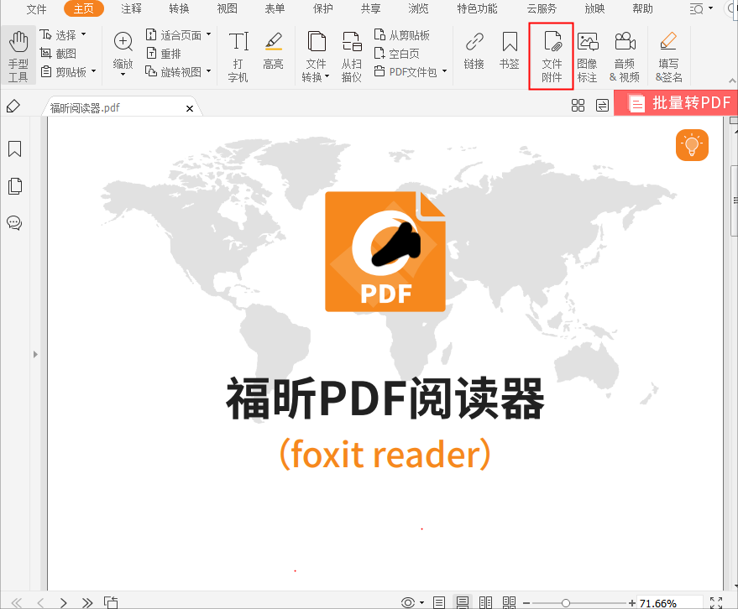Open the eye view-mode dropdown in status bar

tap(421, 602)
